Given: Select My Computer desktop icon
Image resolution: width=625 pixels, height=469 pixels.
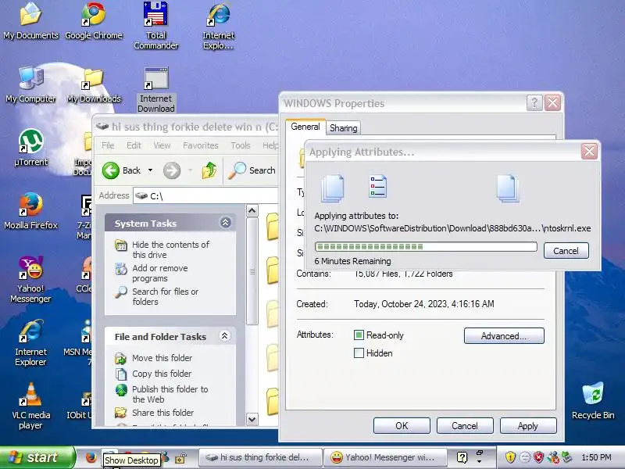Looking at the screenshot, I should [x=30, y=84].
